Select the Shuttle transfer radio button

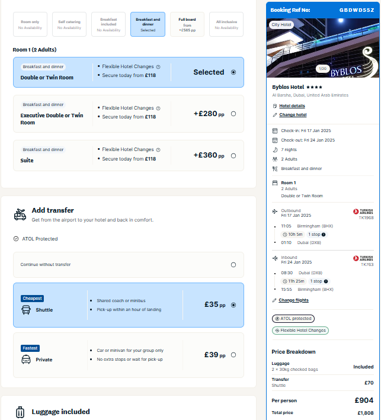[233, 305]
